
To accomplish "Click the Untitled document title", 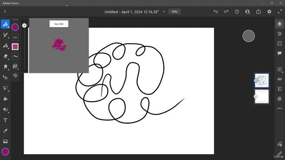I will tap(131, 12).
